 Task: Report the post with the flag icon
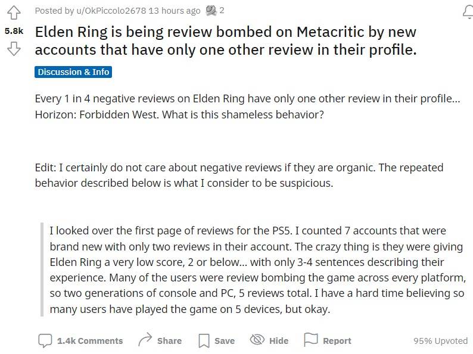tap(328, 341)
